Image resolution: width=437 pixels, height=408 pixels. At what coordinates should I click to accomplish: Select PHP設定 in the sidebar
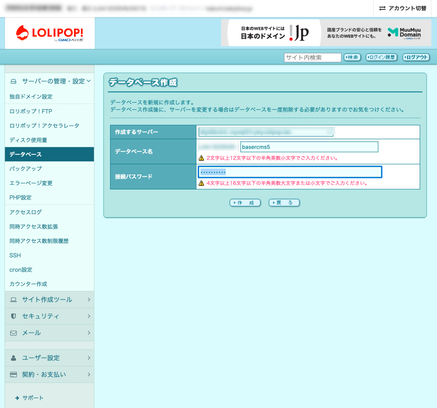point(20,197)
